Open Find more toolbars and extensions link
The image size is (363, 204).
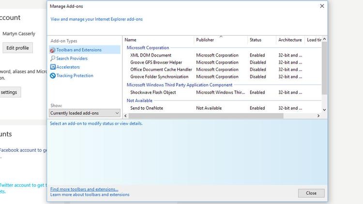84,189
